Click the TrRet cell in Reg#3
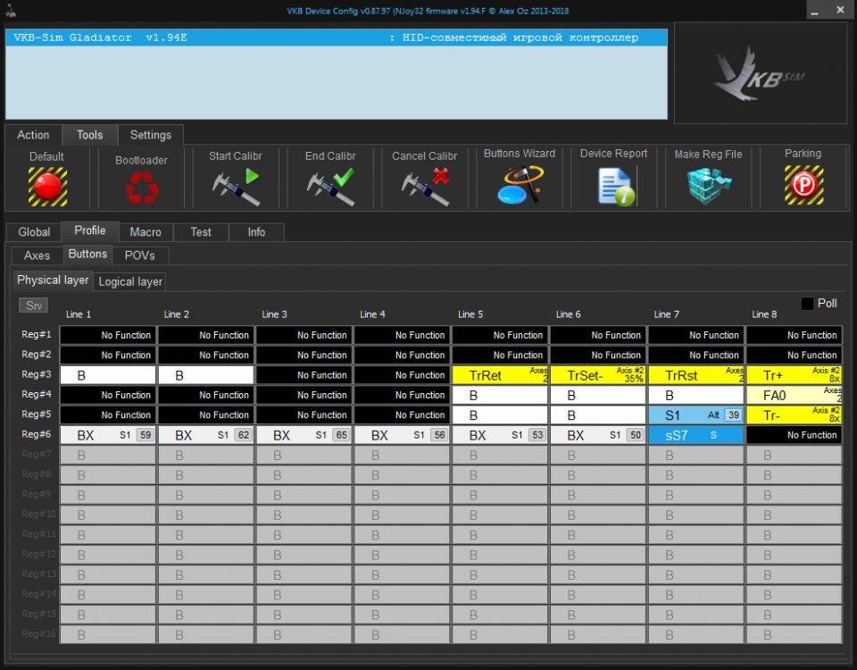 (500, 375)
